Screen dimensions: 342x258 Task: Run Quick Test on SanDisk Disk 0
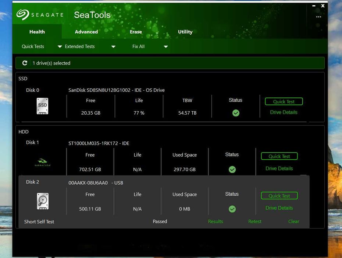point(284,101)
